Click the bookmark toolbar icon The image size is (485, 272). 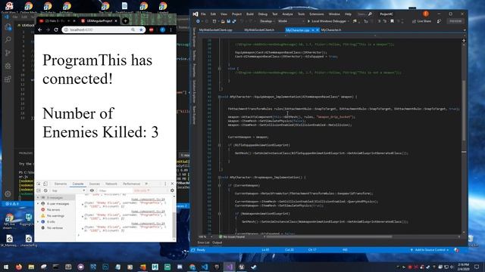pyautogui.click(x=392, y=21)
